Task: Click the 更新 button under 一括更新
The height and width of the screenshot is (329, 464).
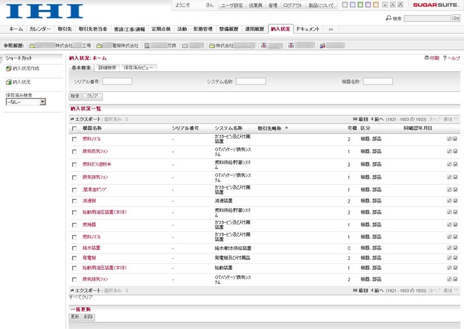Action: [75, 317]
